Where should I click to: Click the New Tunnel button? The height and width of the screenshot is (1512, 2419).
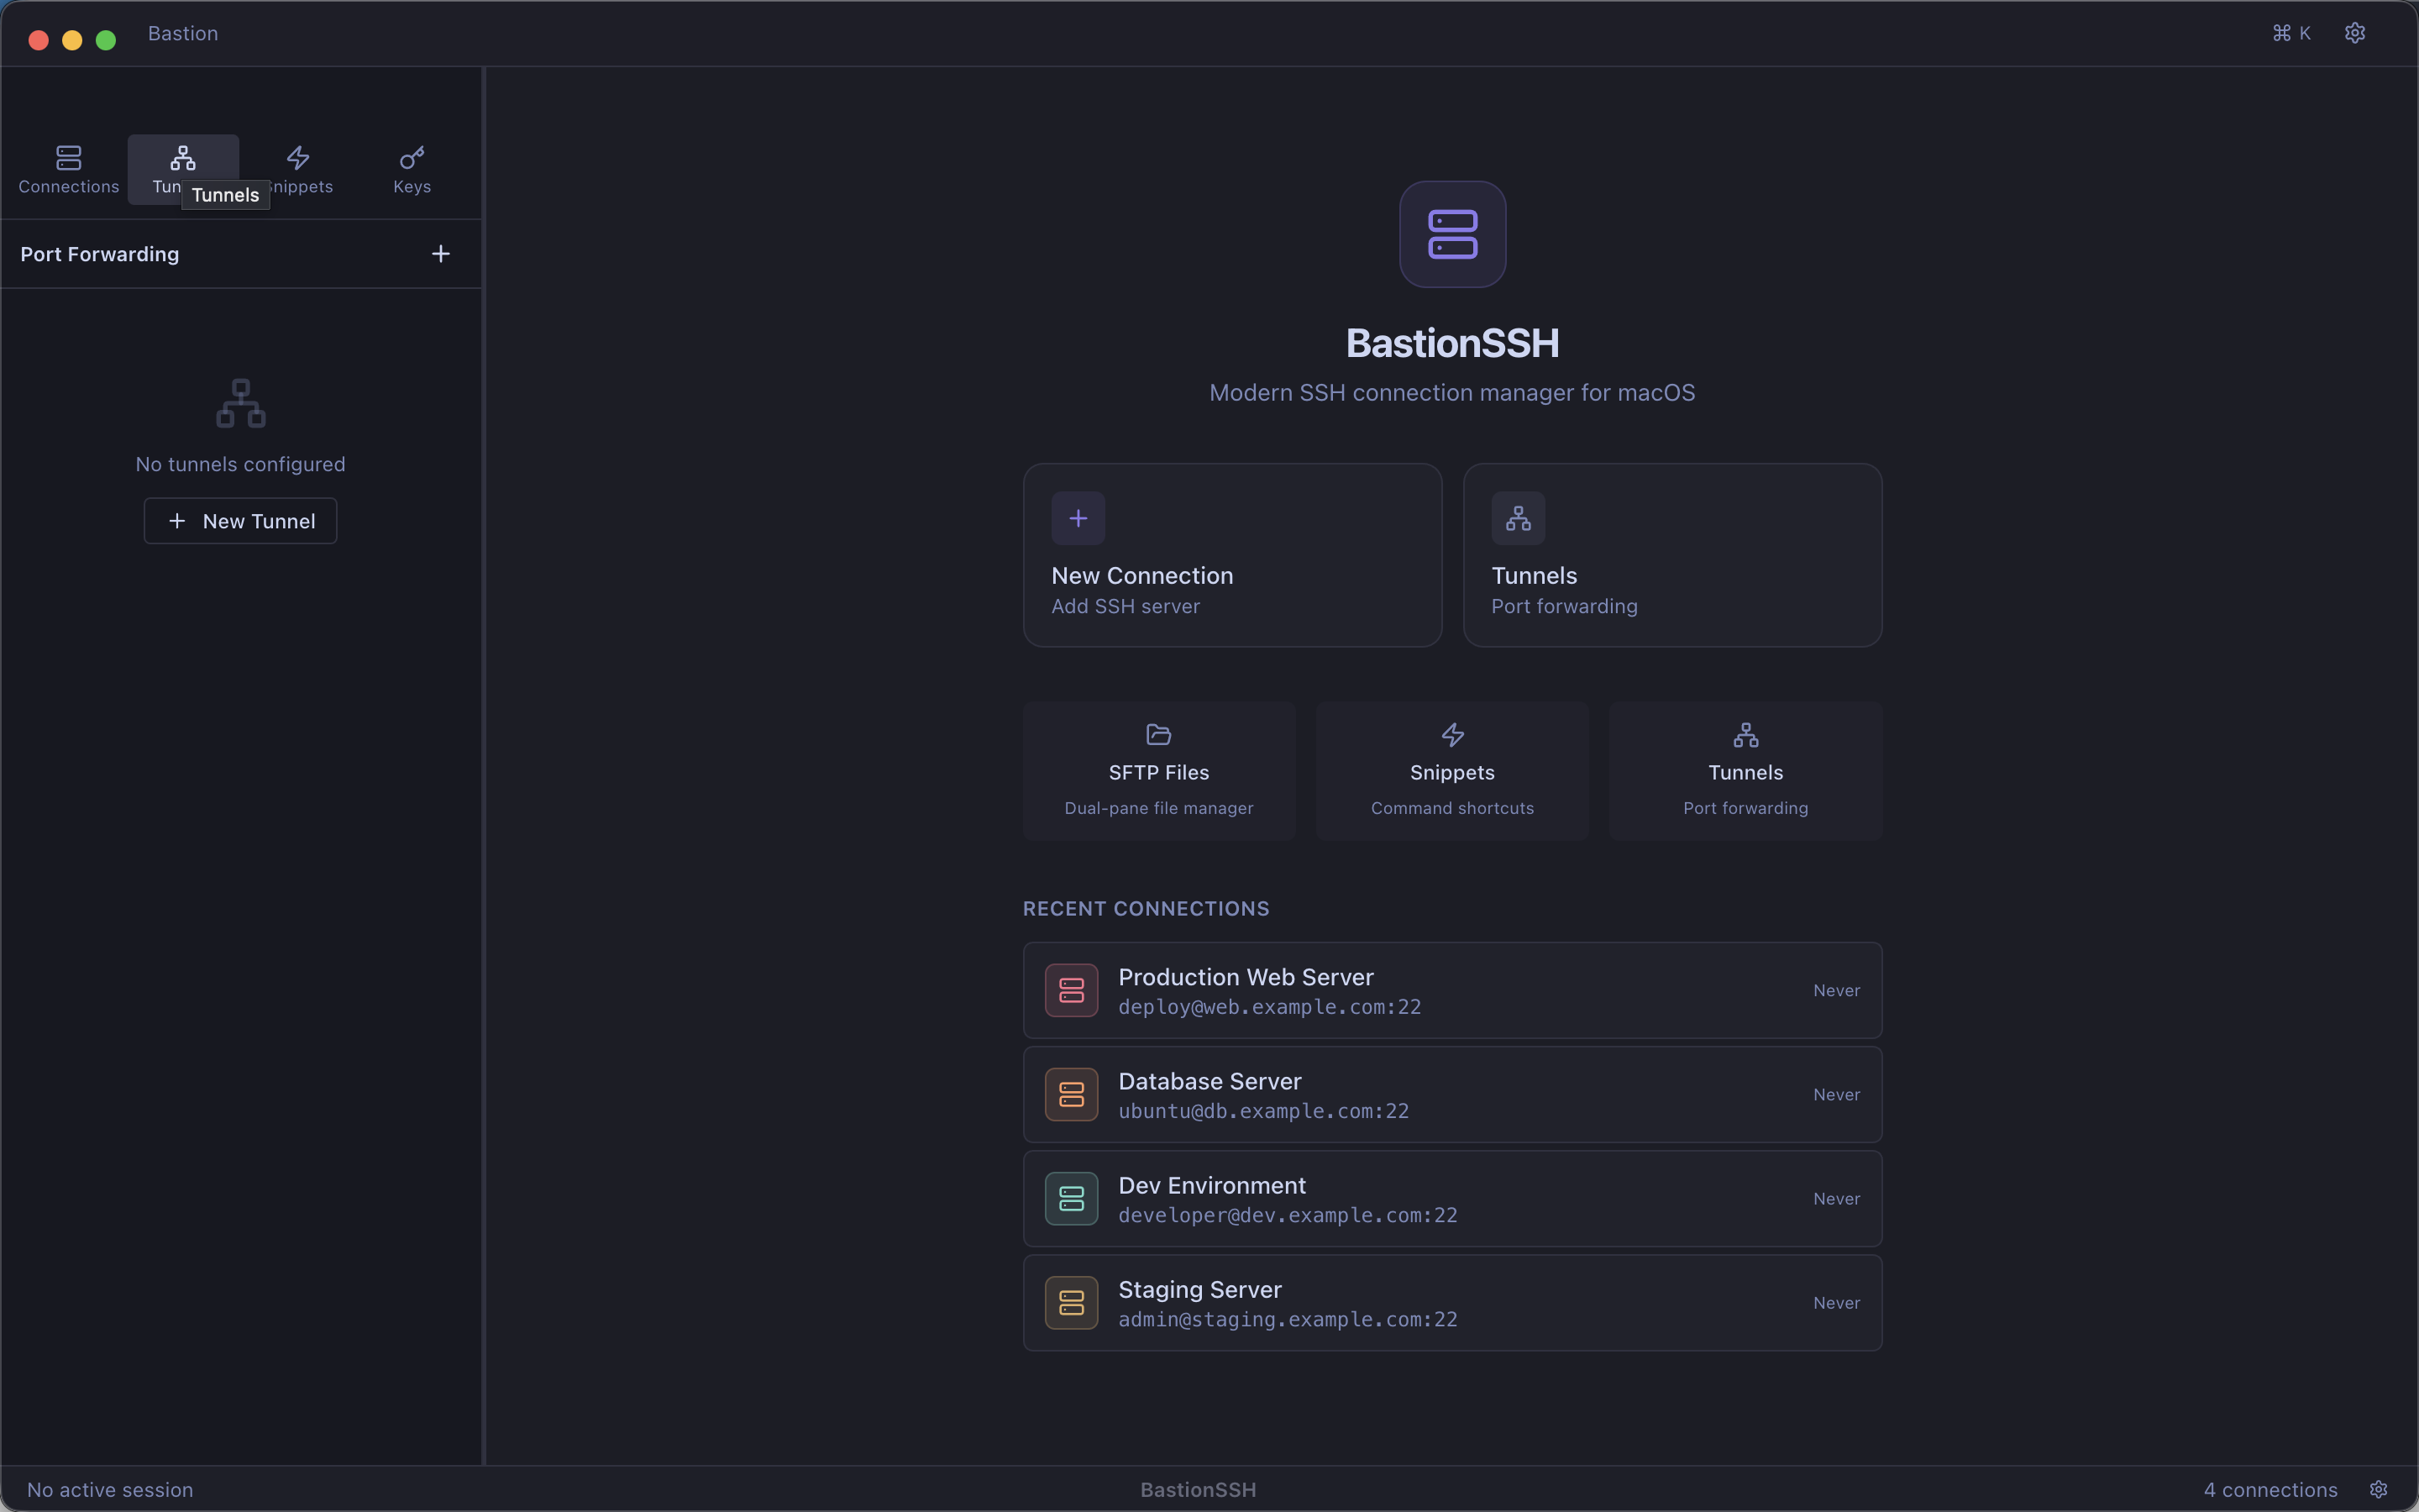[240, 521]
